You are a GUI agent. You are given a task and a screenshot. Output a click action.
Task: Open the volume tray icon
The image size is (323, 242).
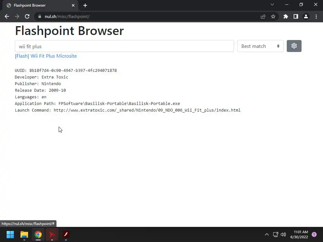click(283, 234)
